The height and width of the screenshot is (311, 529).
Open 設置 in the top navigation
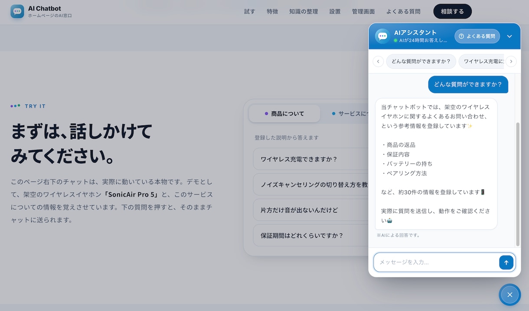point(335,12)
